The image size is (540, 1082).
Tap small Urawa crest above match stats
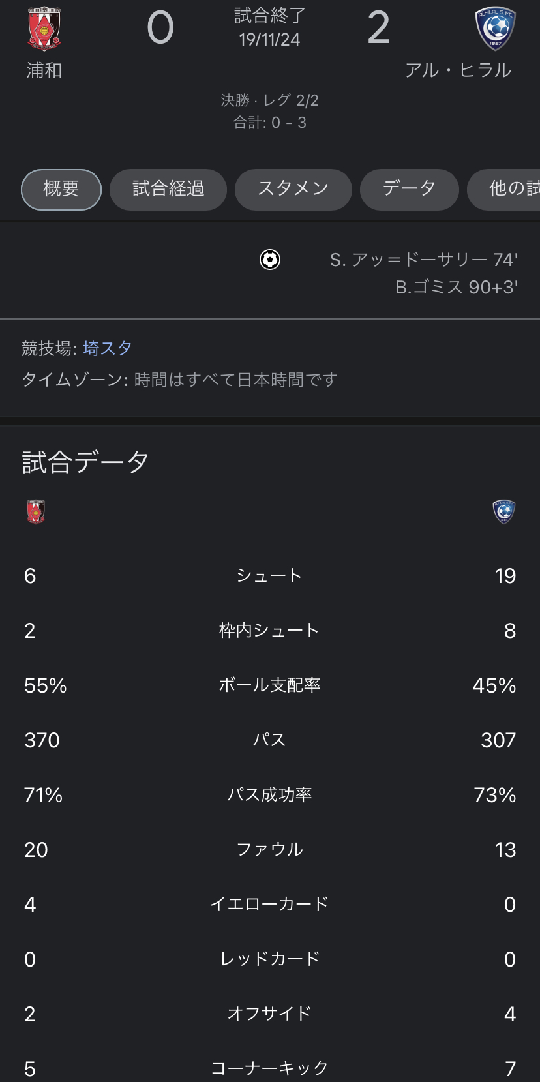pyautogui.click(x=36, y=511)
